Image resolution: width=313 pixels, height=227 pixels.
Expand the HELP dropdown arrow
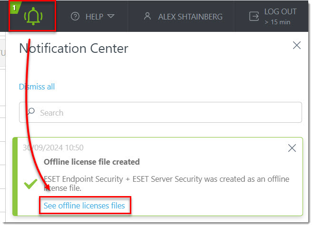[111, 16]
